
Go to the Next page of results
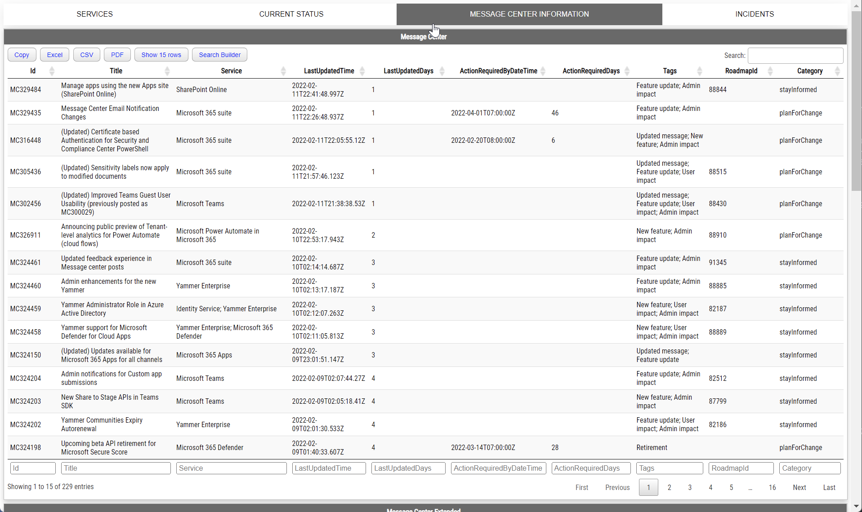pos(799,487)
